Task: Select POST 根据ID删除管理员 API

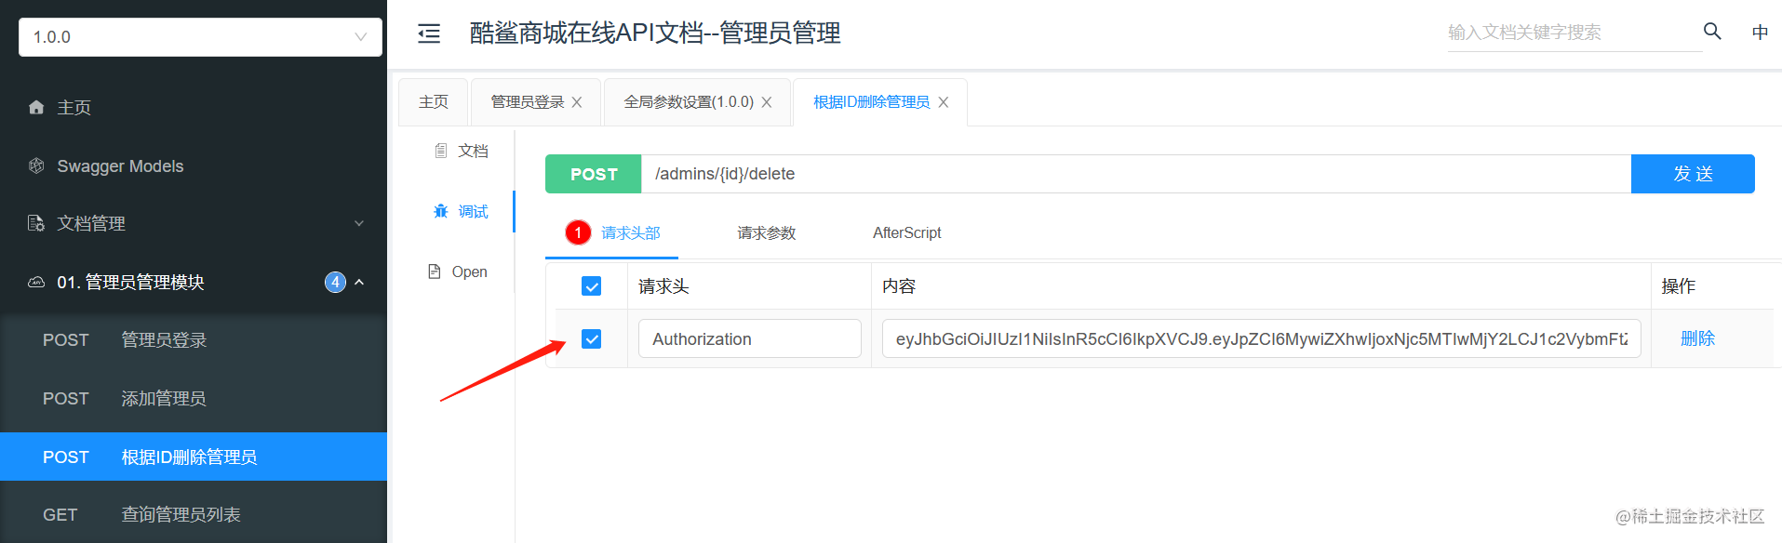Action: point(194,457)
